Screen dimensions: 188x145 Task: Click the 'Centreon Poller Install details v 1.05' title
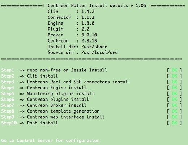point(97,6)
